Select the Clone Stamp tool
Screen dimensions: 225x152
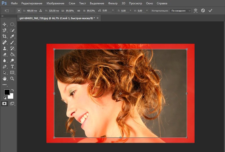4,49
